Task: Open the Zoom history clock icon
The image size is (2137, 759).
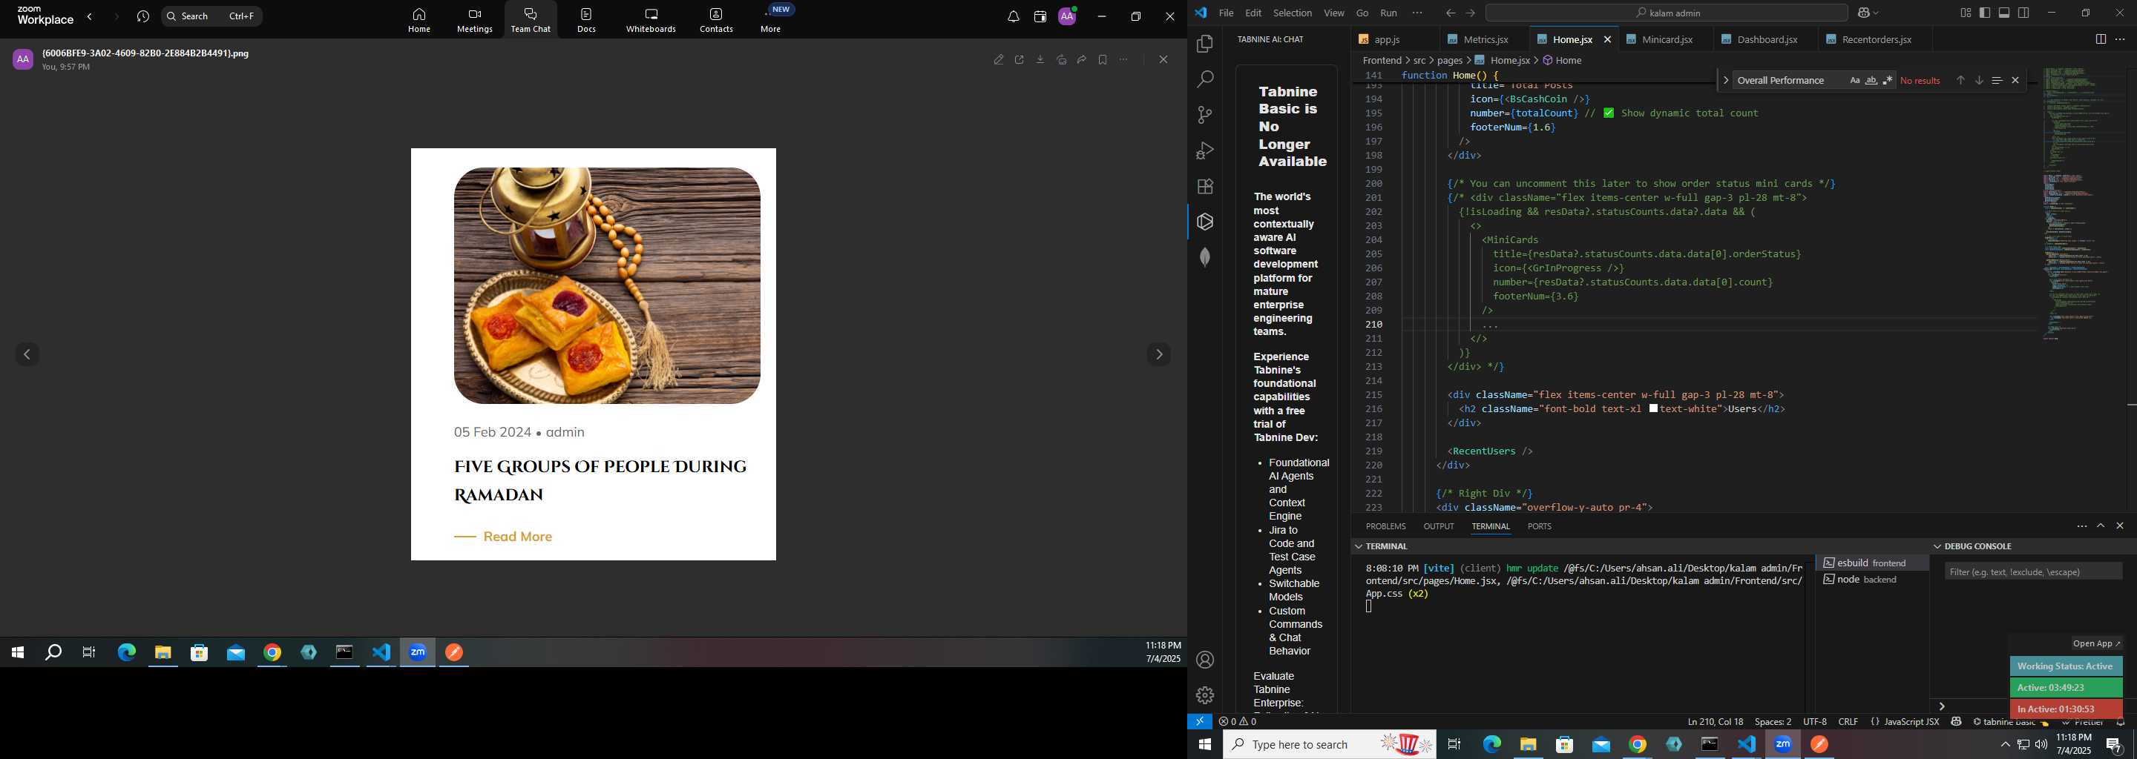Action: pyautogui.click(x=142, y=16)
